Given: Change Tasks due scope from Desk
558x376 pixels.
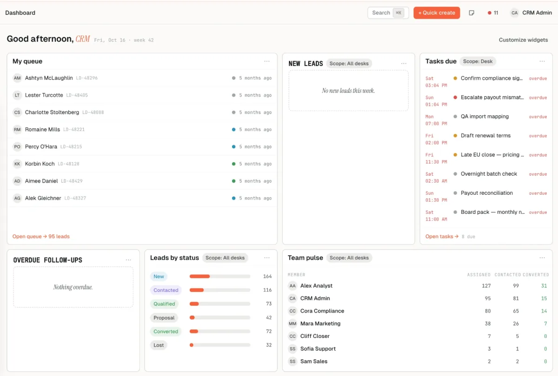Looking at the screenshot, I should tap(478, 61).
